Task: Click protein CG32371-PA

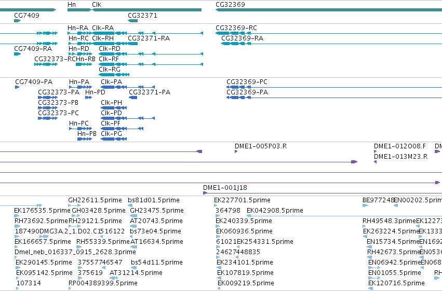Action: [150, 92]
